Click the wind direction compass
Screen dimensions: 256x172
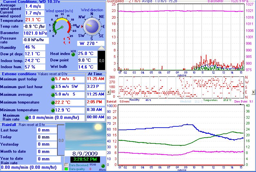pyautogui.click(x=92, y=27)
